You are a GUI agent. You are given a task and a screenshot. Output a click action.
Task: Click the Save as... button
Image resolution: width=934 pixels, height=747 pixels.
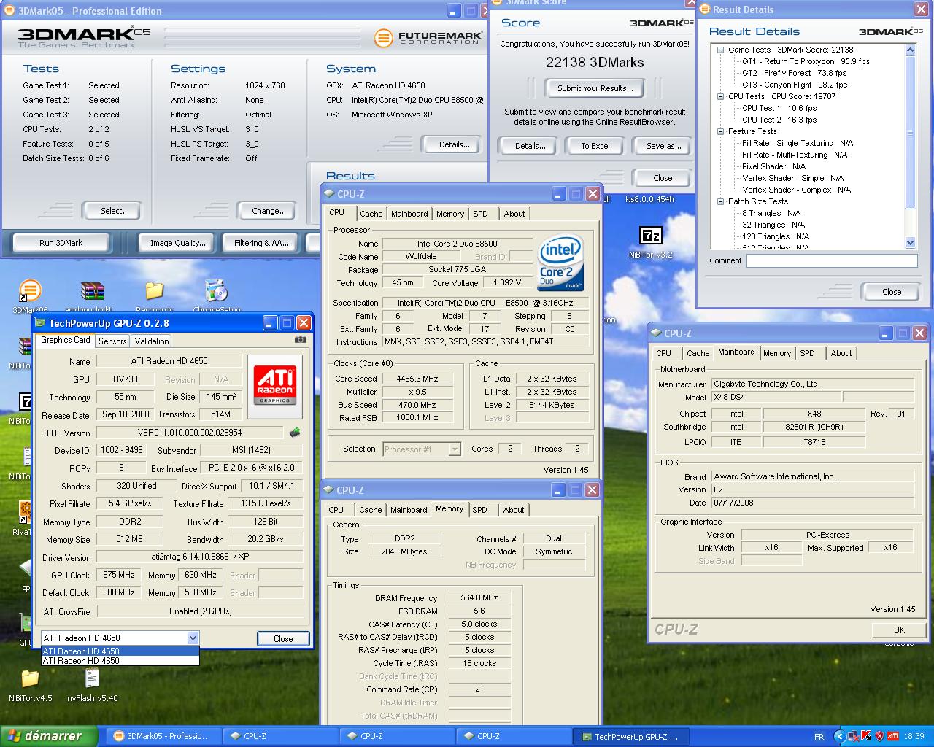click(x=663, y=146)
